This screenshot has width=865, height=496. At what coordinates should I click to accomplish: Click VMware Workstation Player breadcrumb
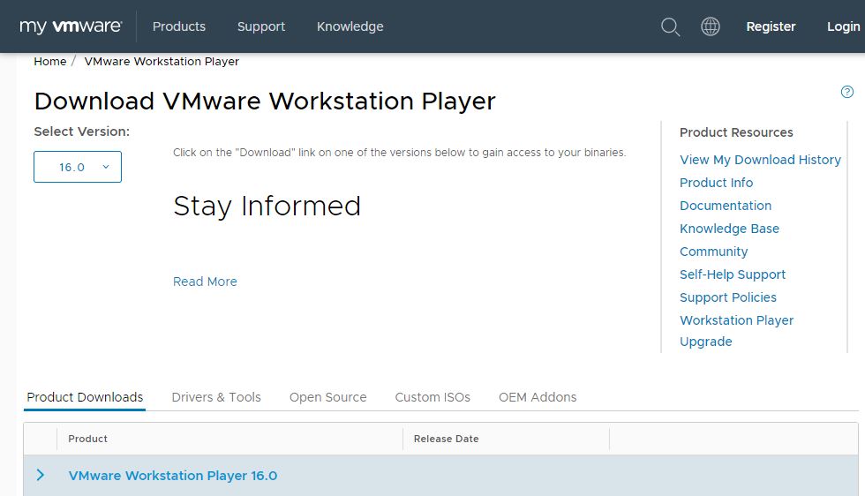(162, 61)
